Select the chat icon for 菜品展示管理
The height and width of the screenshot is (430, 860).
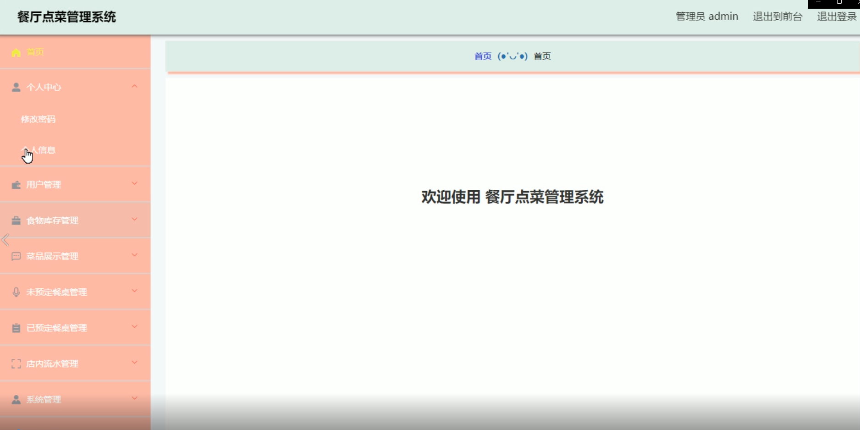pos(16,256)
